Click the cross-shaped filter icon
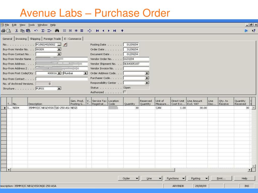258x193 pixels. click(x=76, y=31)
